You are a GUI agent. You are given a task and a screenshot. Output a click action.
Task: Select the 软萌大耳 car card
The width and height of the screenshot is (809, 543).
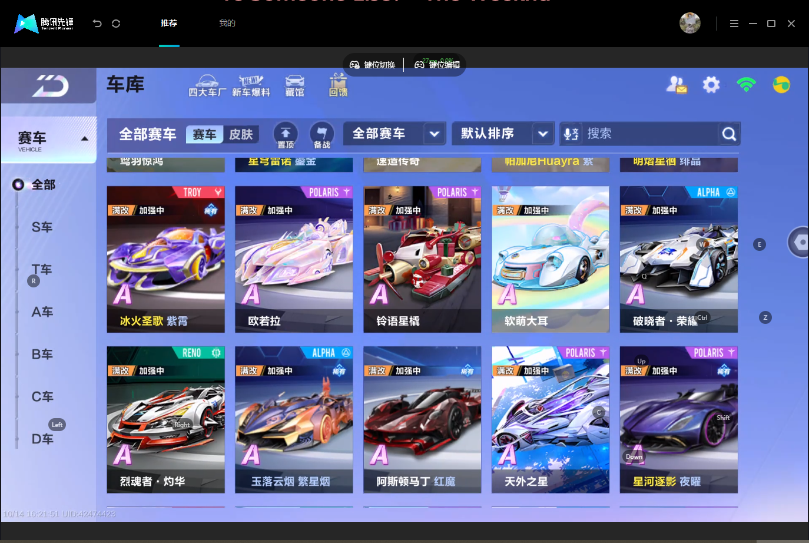(x=551, y=260)
